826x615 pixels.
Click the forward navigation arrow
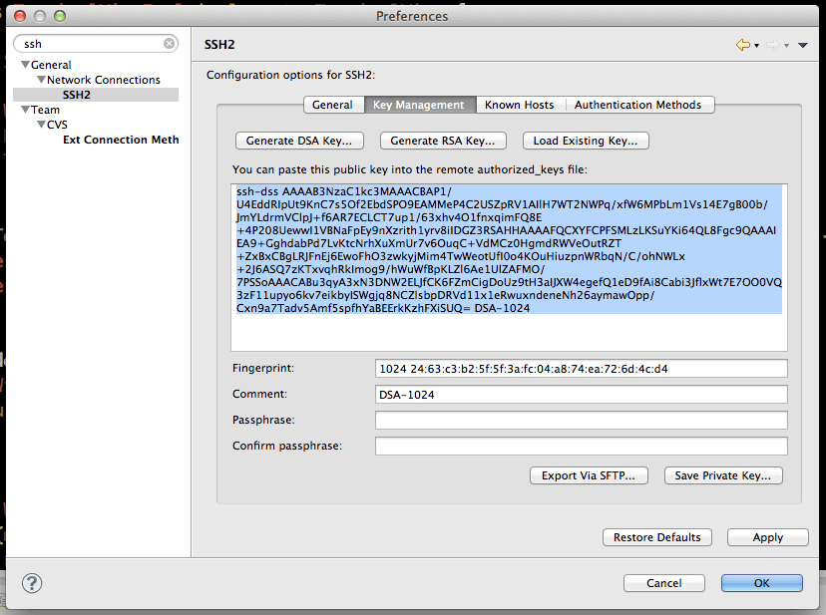point(771,45)
